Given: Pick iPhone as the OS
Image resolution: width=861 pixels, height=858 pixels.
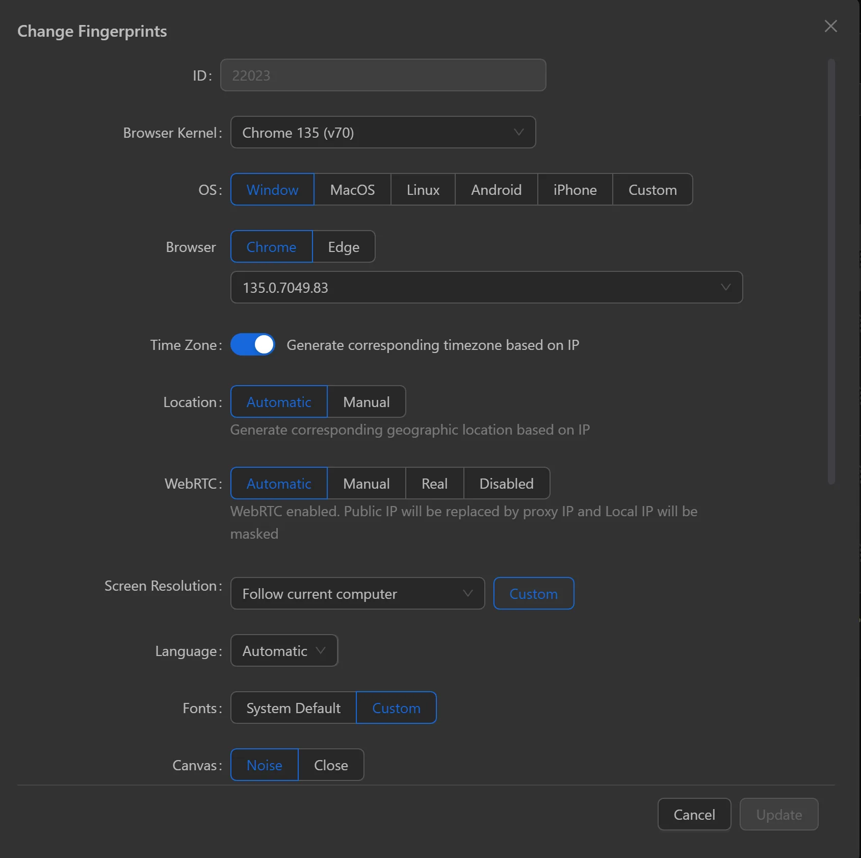Looking at the screenshot, I should click(575, 190).
